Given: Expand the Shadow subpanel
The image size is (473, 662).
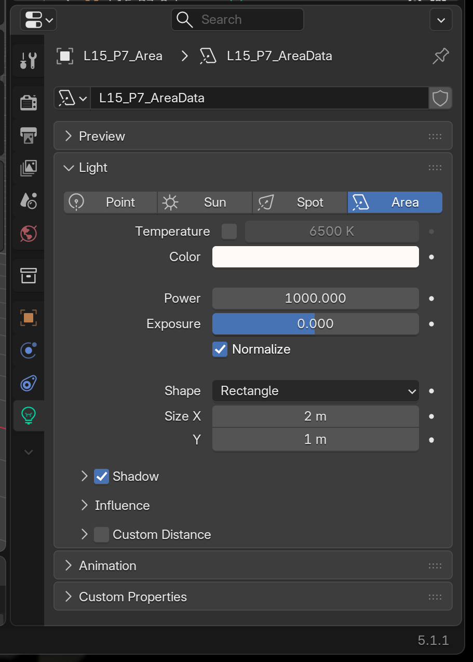Looking at the screenshot, I should pyautogui.click(x=84, y=476).
